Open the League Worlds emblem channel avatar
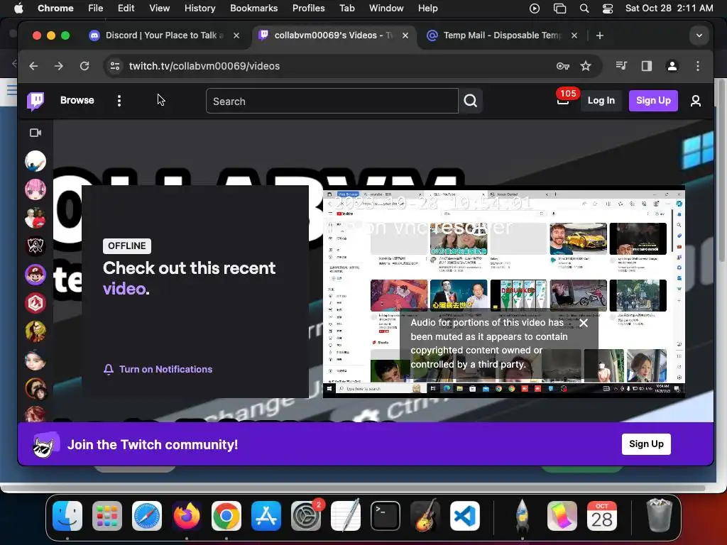The width and height of the screenshot is (727, 545). click(35, 246)
